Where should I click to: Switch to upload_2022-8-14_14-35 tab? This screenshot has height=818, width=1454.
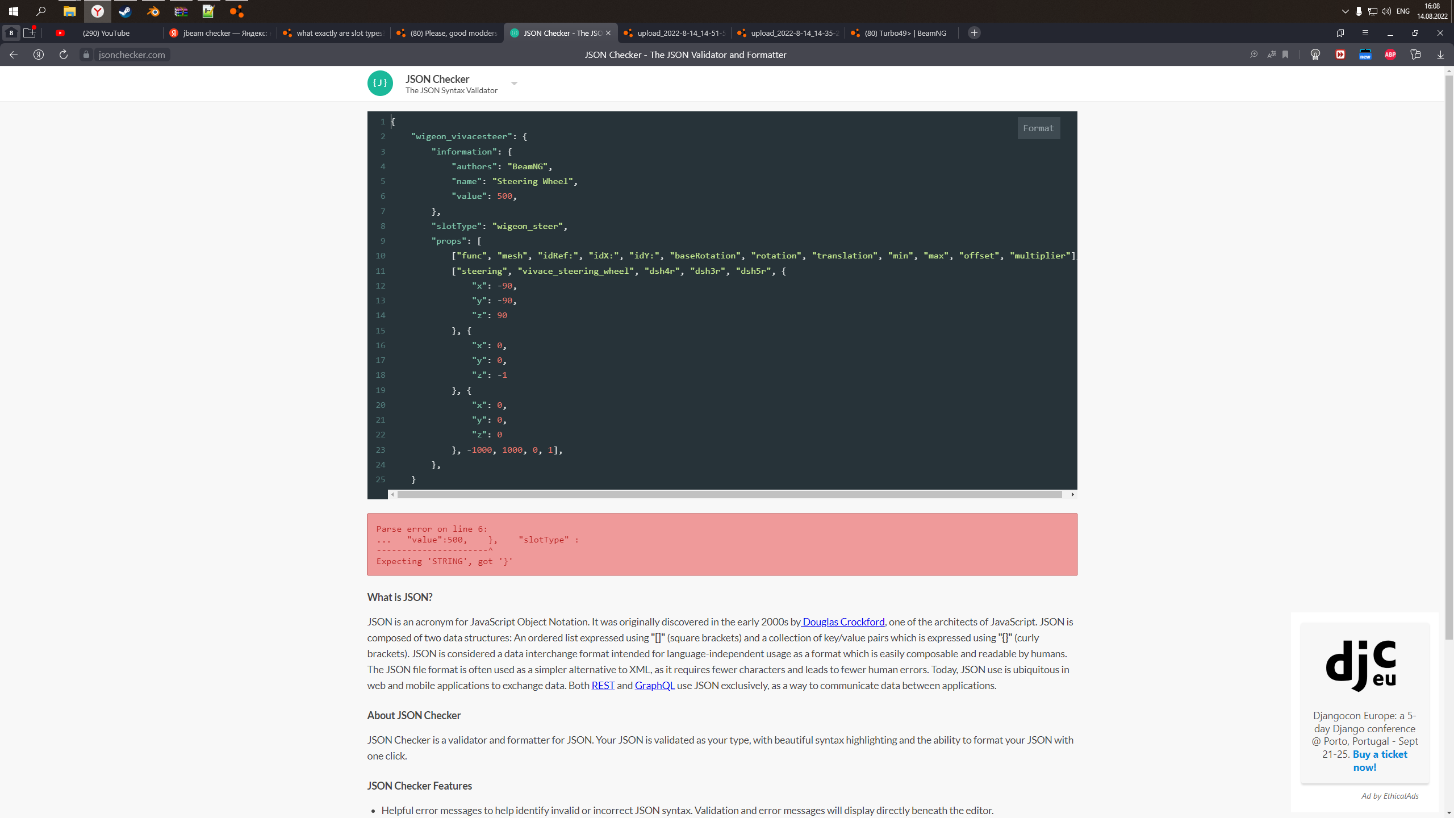point(788,33)
